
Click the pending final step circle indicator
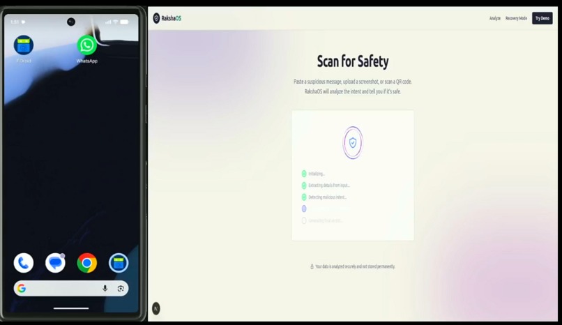(x=304, y=220)
